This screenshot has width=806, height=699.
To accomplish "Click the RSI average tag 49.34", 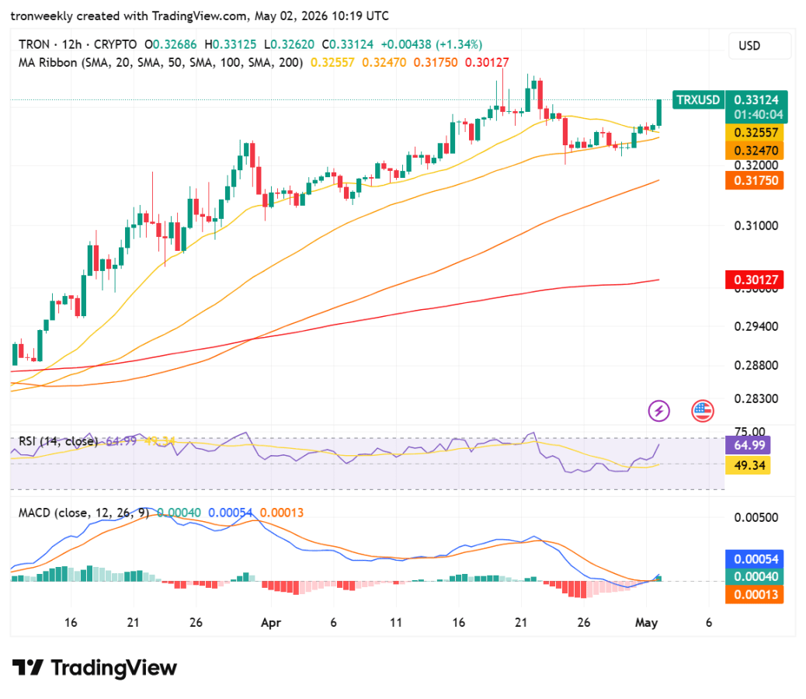I will pyautogui.click(x=748, y=466).
